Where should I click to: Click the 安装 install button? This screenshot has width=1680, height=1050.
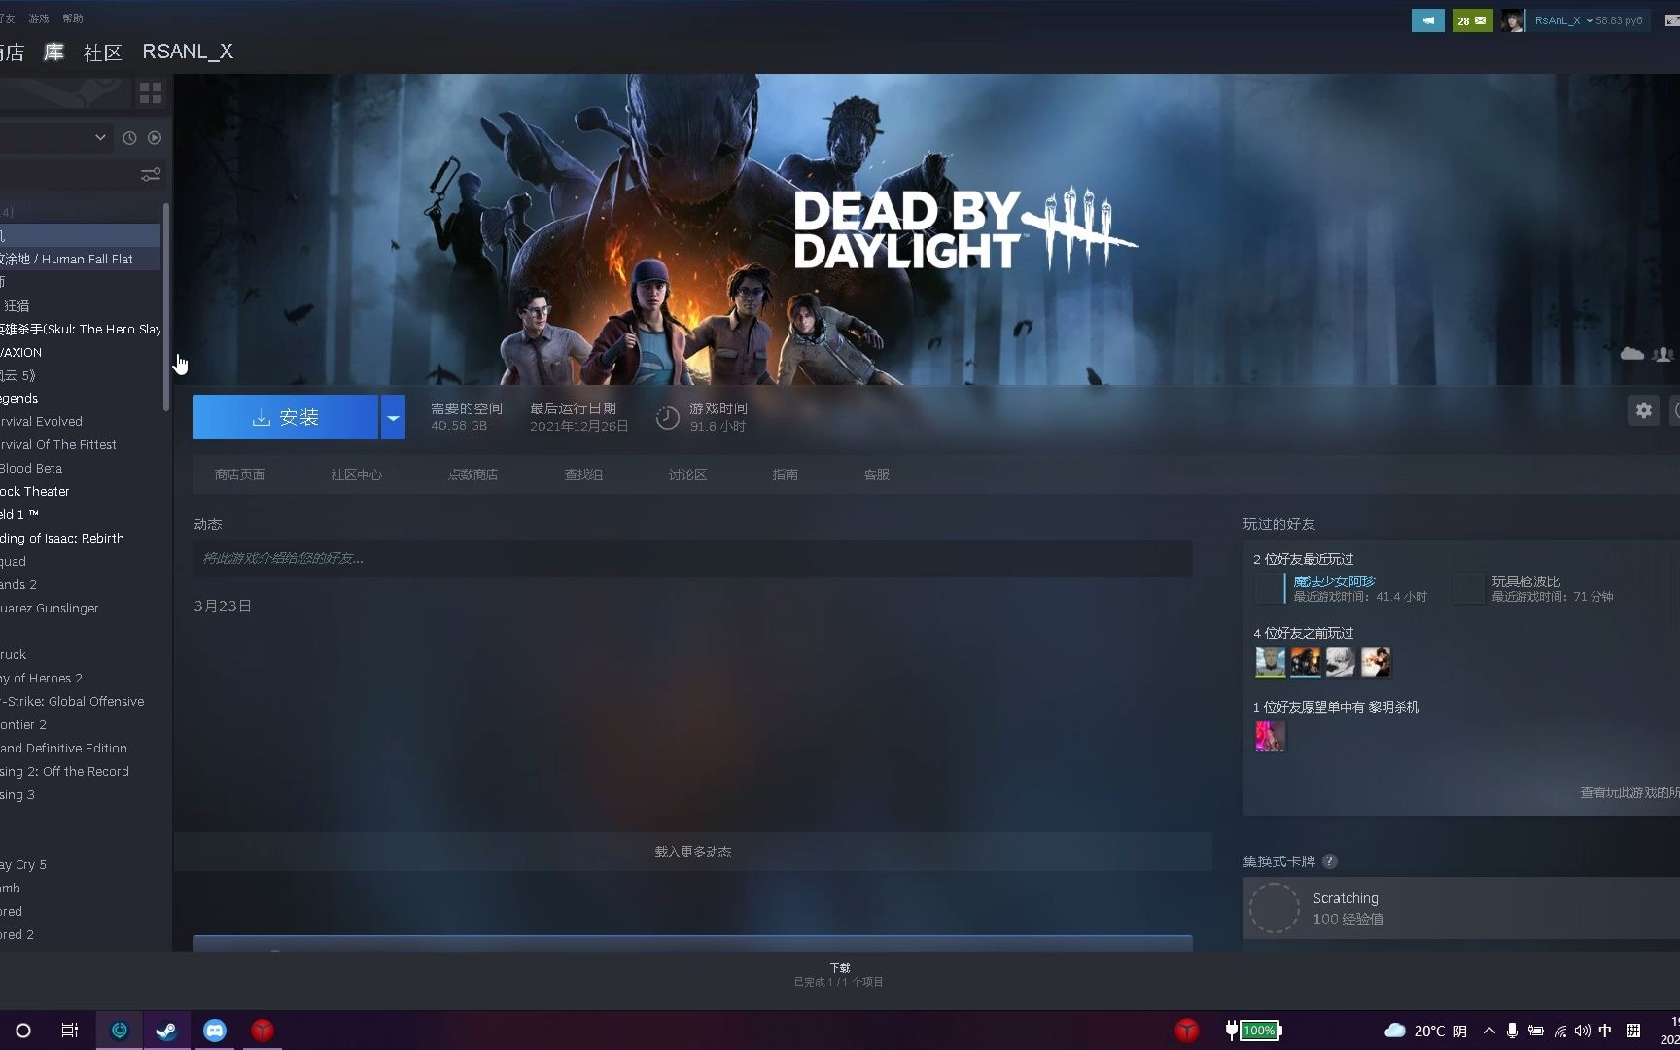click(285, 417)
